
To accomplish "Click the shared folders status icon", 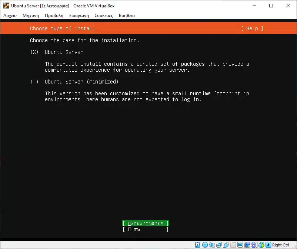I will pos(233,245).
